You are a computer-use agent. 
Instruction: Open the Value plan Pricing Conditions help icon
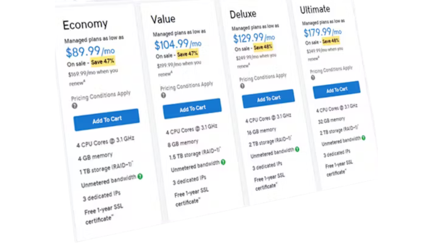point(163,95)
